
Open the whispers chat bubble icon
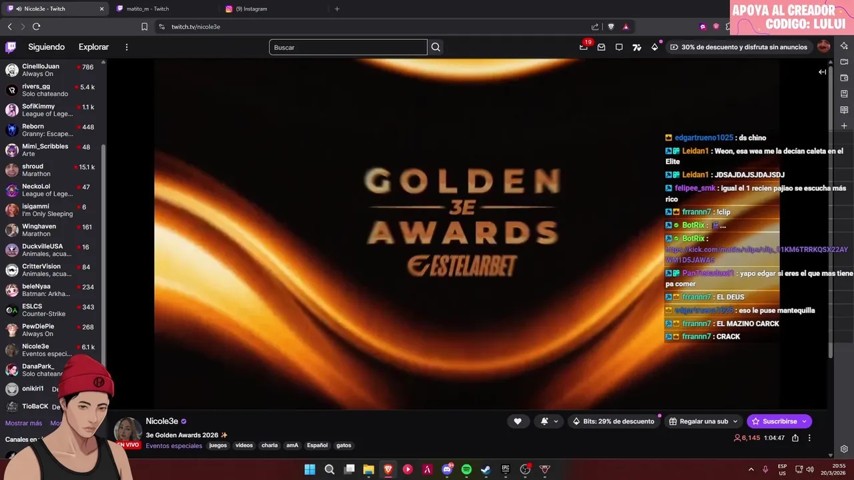click(619, 47)
